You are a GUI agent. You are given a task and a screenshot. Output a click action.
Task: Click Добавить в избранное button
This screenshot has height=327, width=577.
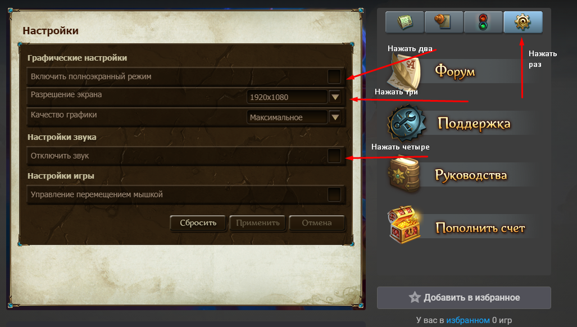coord(464,298)
